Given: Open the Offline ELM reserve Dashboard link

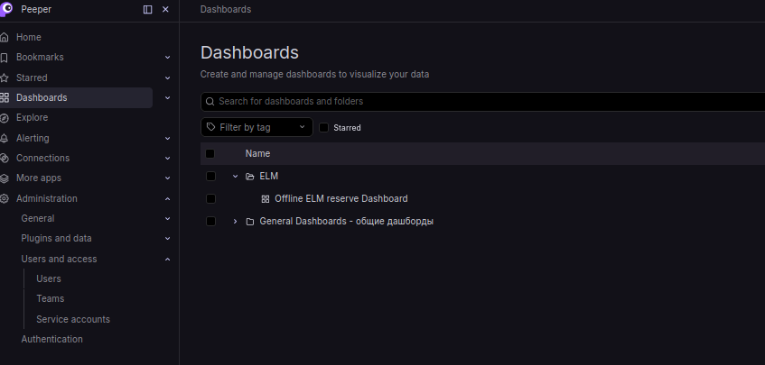Looking at the screenshot, I should click(x=341, y=198).
